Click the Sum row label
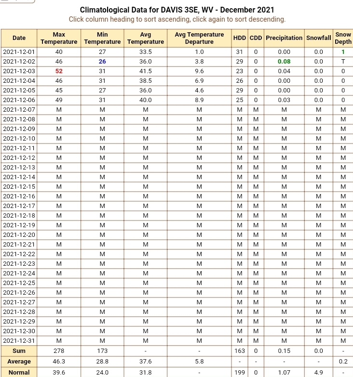 tap(19, 351)
